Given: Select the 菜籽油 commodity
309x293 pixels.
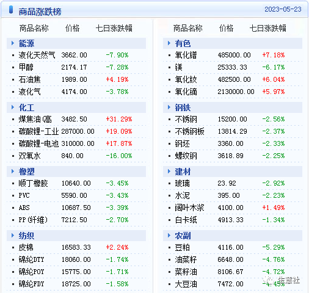Looking at the screenshot, I should tap(186, 272).
